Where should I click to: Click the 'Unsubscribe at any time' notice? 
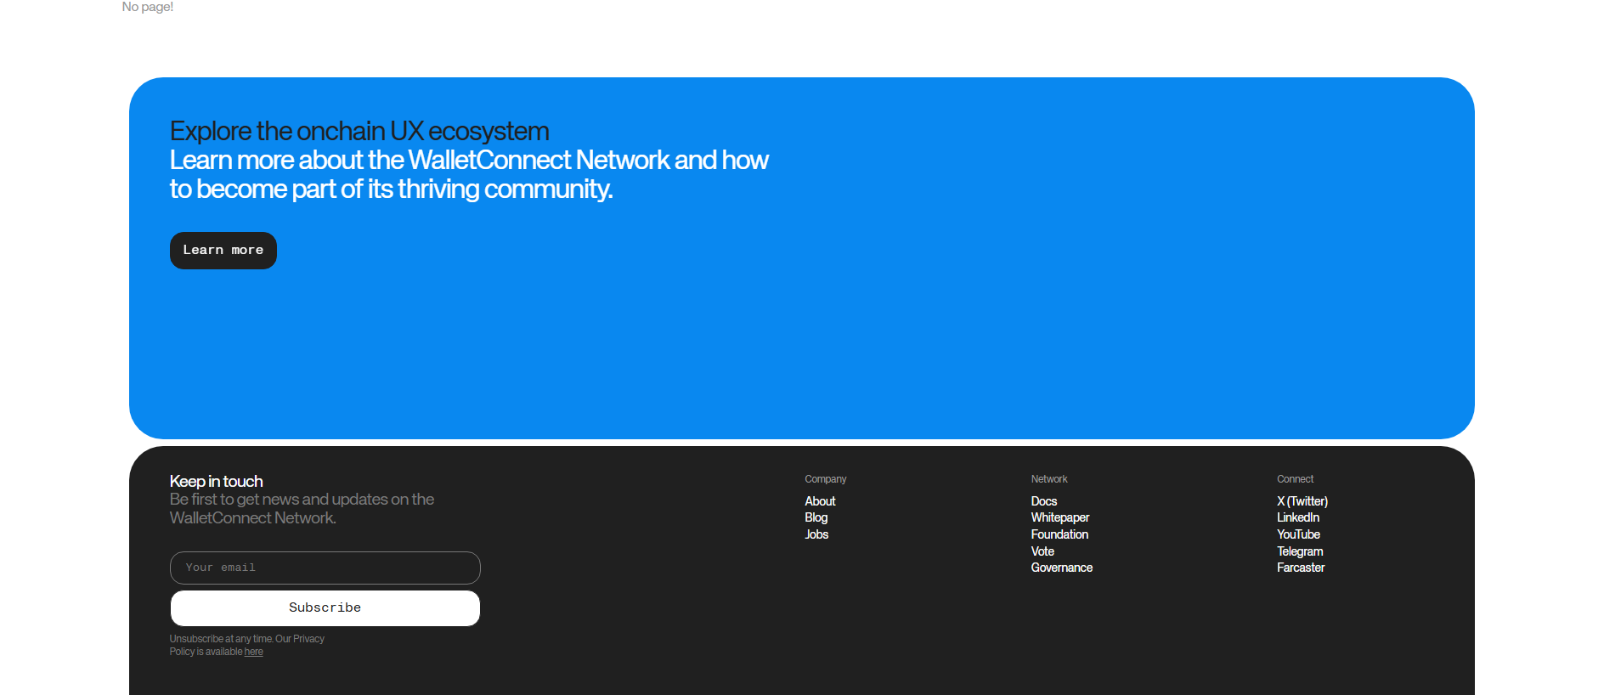pos(247,646)
